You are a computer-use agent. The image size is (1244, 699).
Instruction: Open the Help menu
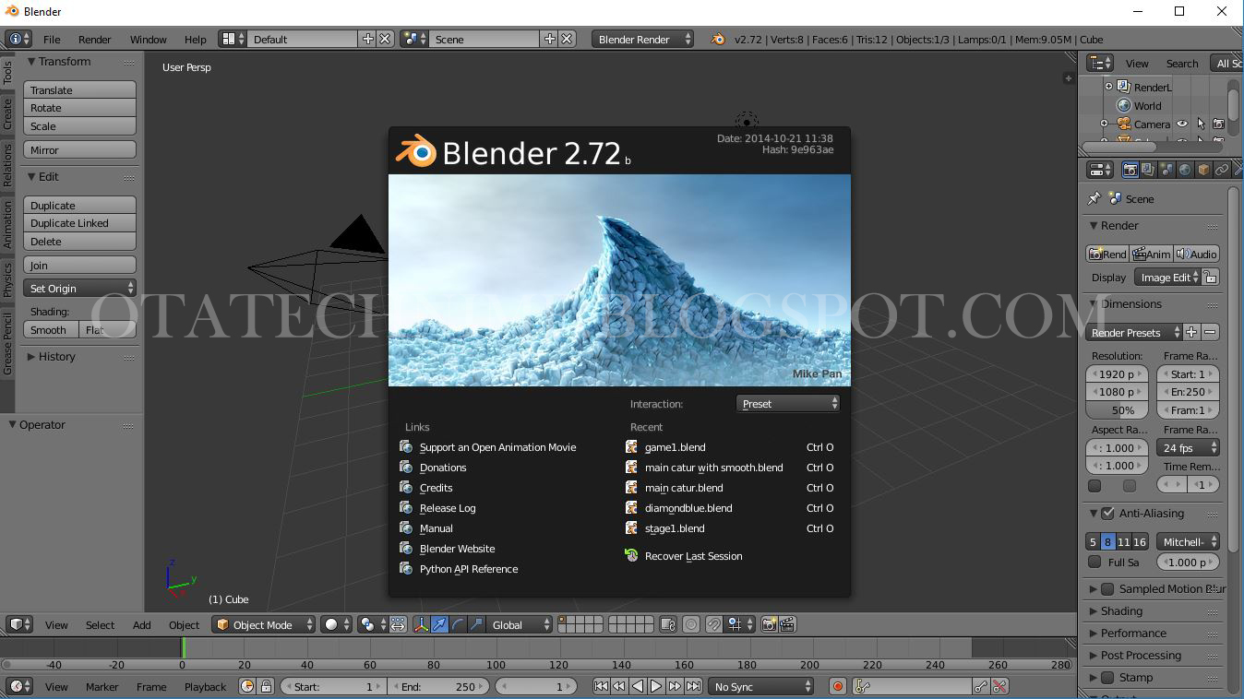195,39
